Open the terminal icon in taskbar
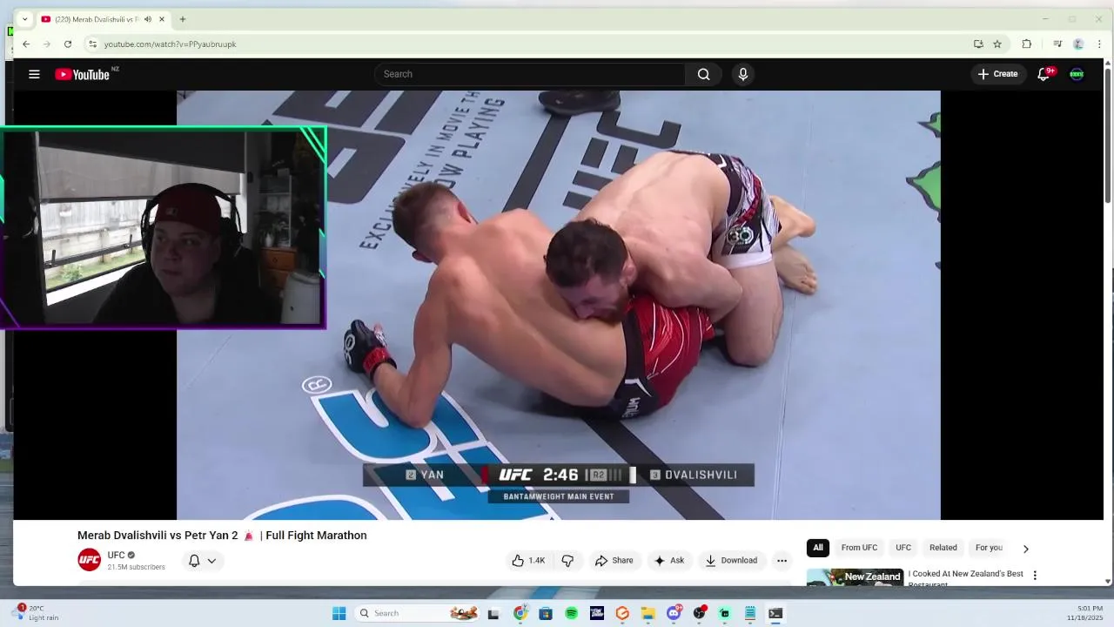 click(x=775, y=613)
